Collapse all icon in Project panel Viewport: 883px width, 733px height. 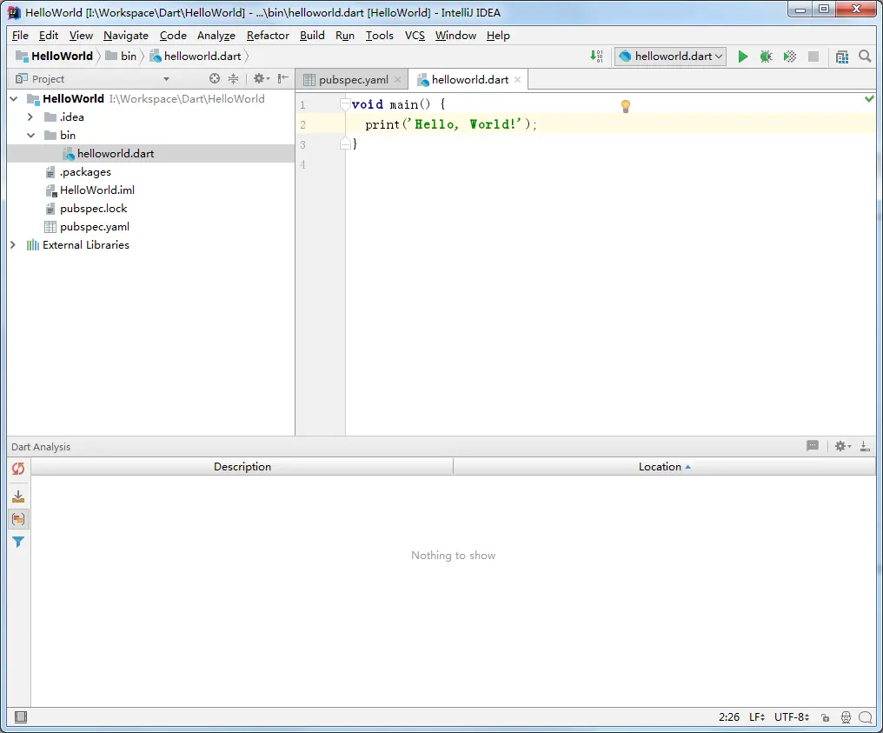click(233, 79)
